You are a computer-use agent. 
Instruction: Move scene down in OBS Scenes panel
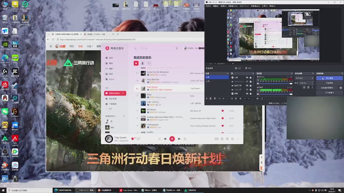pyautogui.click(x=223, y=99)
